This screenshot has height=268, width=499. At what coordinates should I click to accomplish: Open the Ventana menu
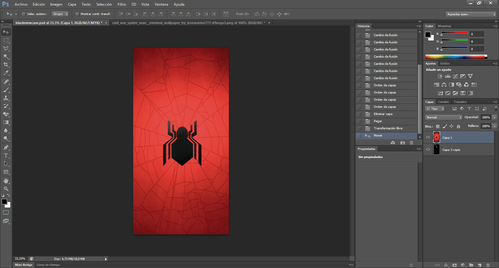point(161,4)
